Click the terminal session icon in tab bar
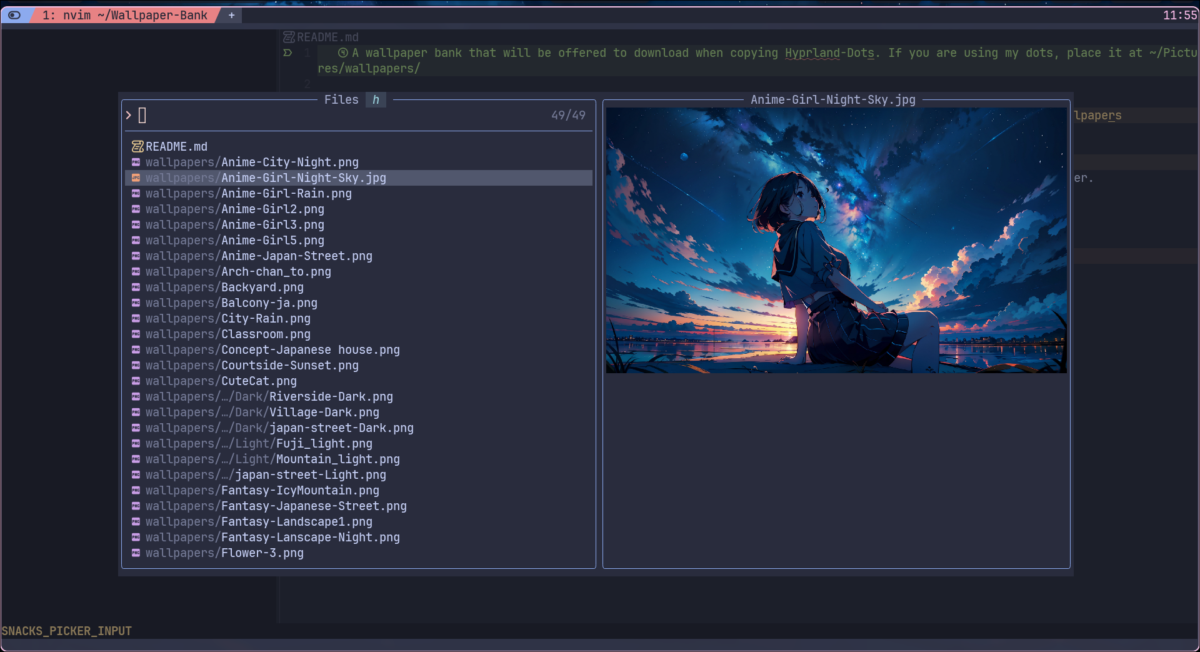This screenshot has height=652, width=1200. tap(14, 15)
